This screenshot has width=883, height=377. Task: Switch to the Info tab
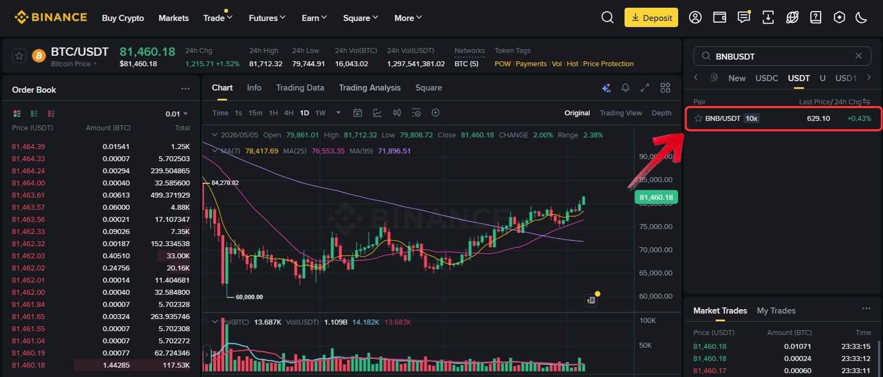click(254, 88)
